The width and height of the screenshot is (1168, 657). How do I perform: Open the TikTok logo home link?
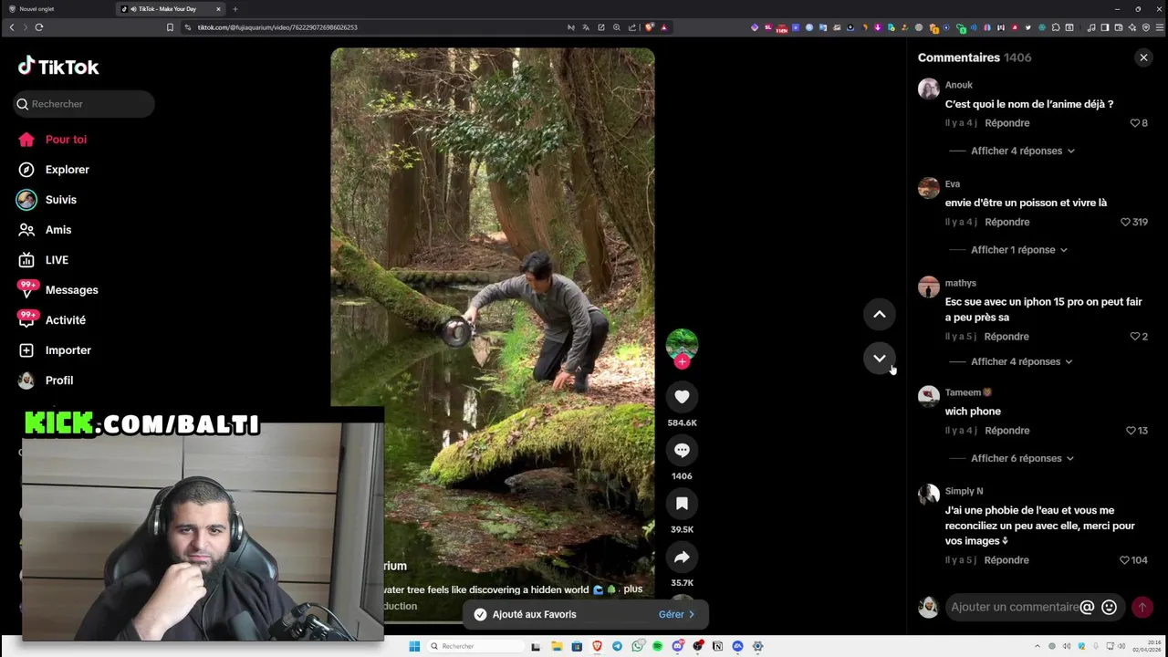pos(58,67)
